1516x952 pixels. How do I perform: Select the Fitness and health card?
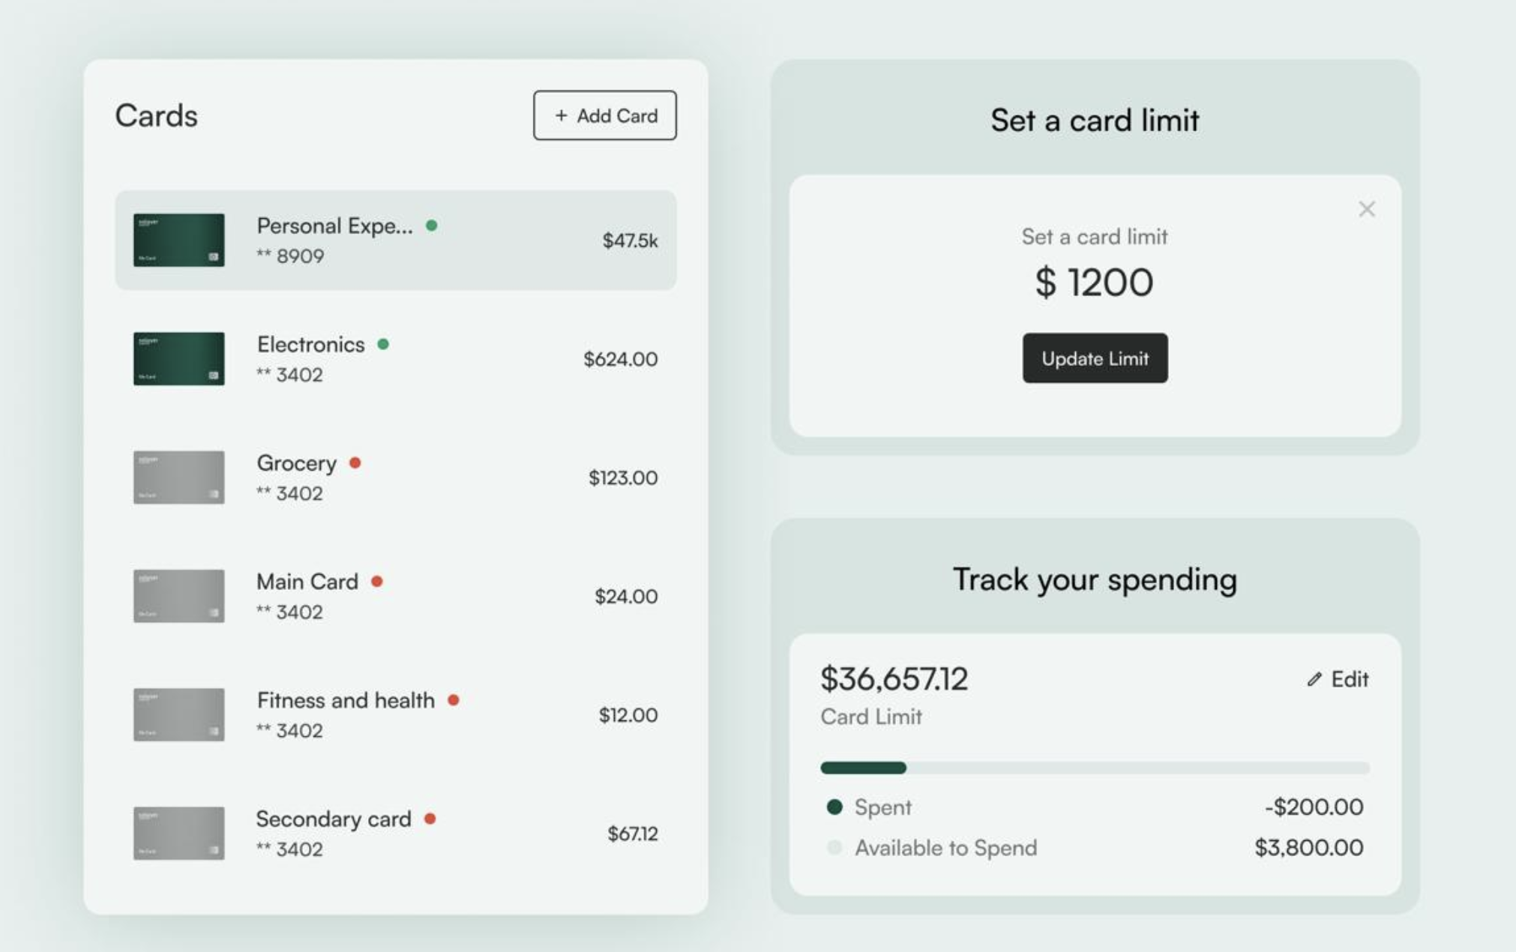point(396,714)
